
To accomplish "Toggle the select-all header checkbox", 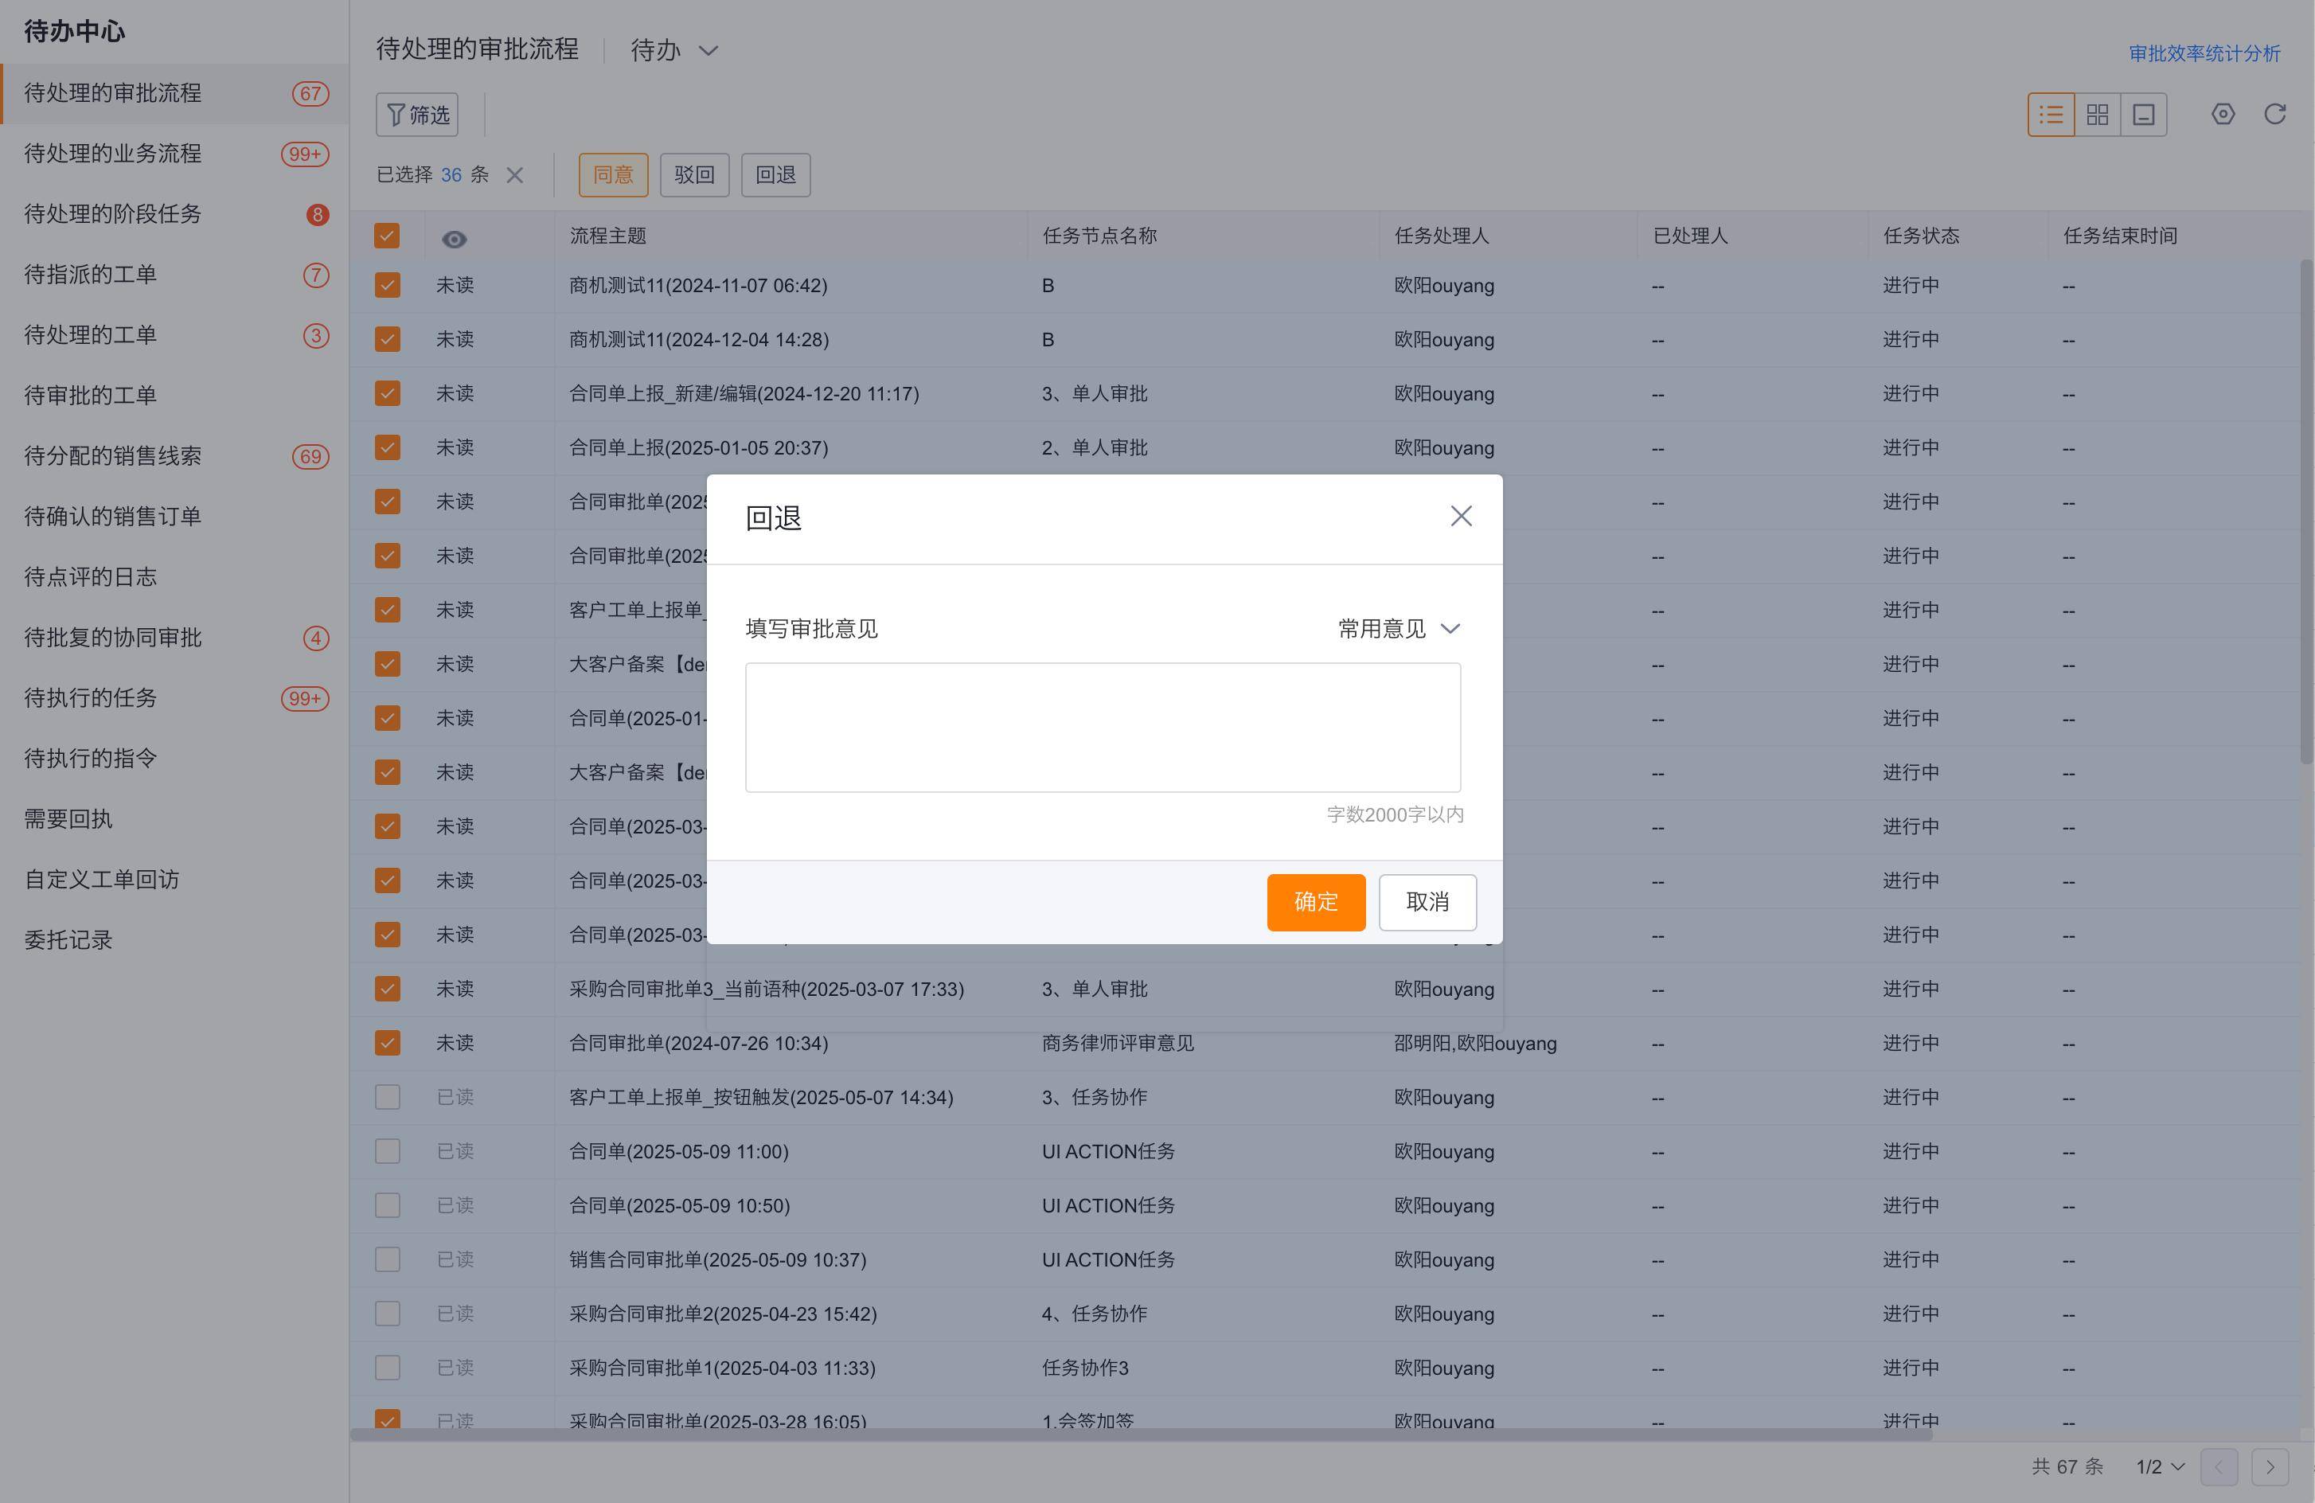I will pos(387,236).
